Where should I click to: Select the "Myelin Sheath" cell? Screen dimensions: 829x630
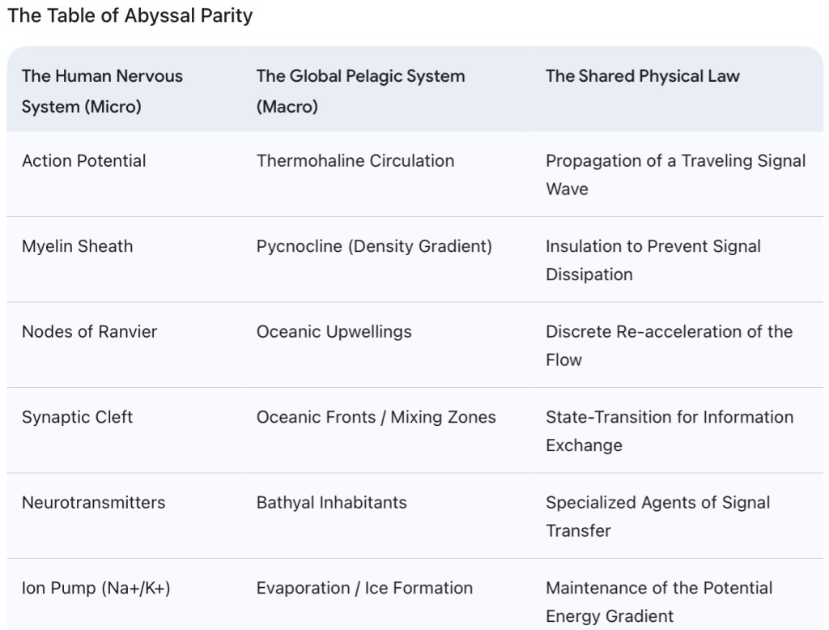(x=78, y=246)
